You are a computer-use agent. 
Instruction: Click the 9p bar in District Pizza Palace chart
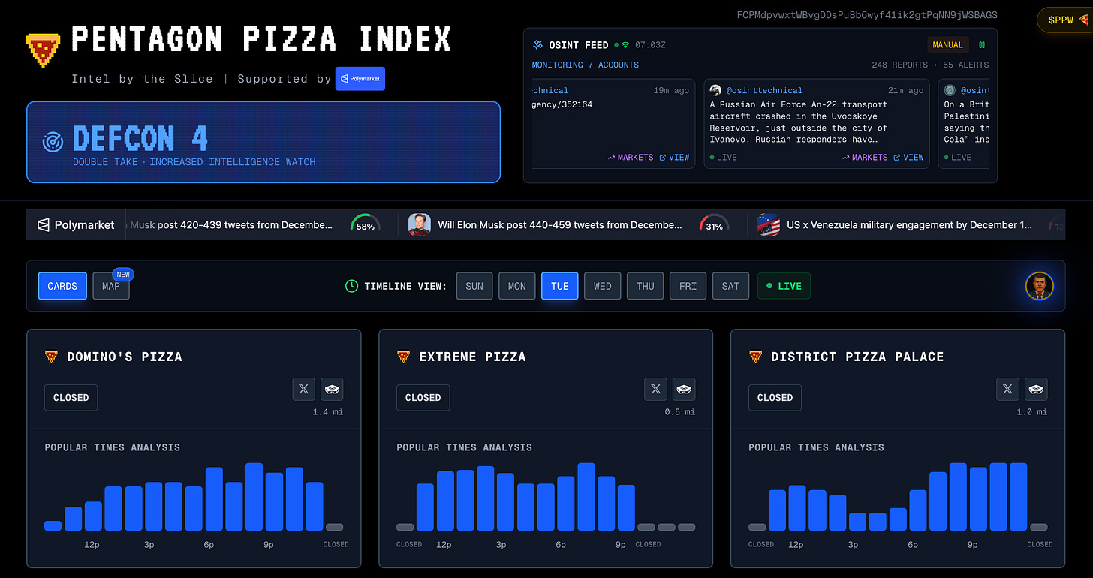pyautogui.click(x=978, y=499)
